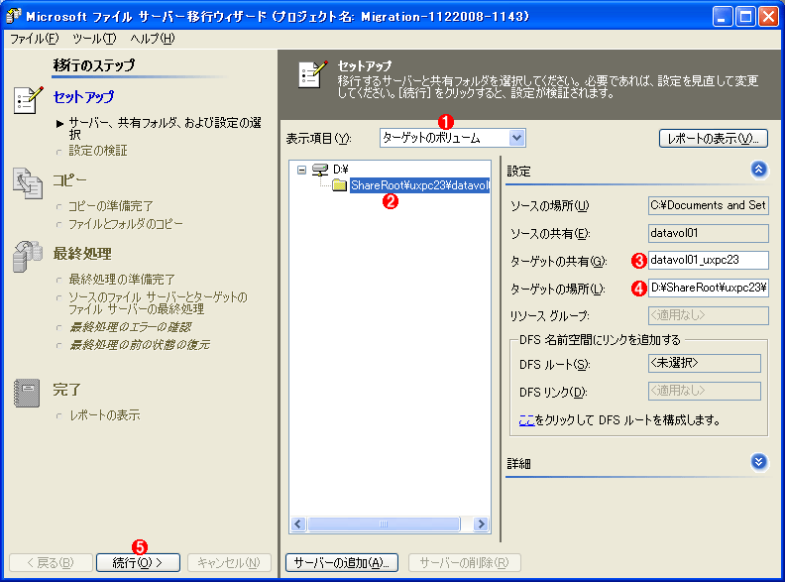This screenshot has height=582, width=785.
Task: Maximize the migration wizard window
Action: [745, 17]
